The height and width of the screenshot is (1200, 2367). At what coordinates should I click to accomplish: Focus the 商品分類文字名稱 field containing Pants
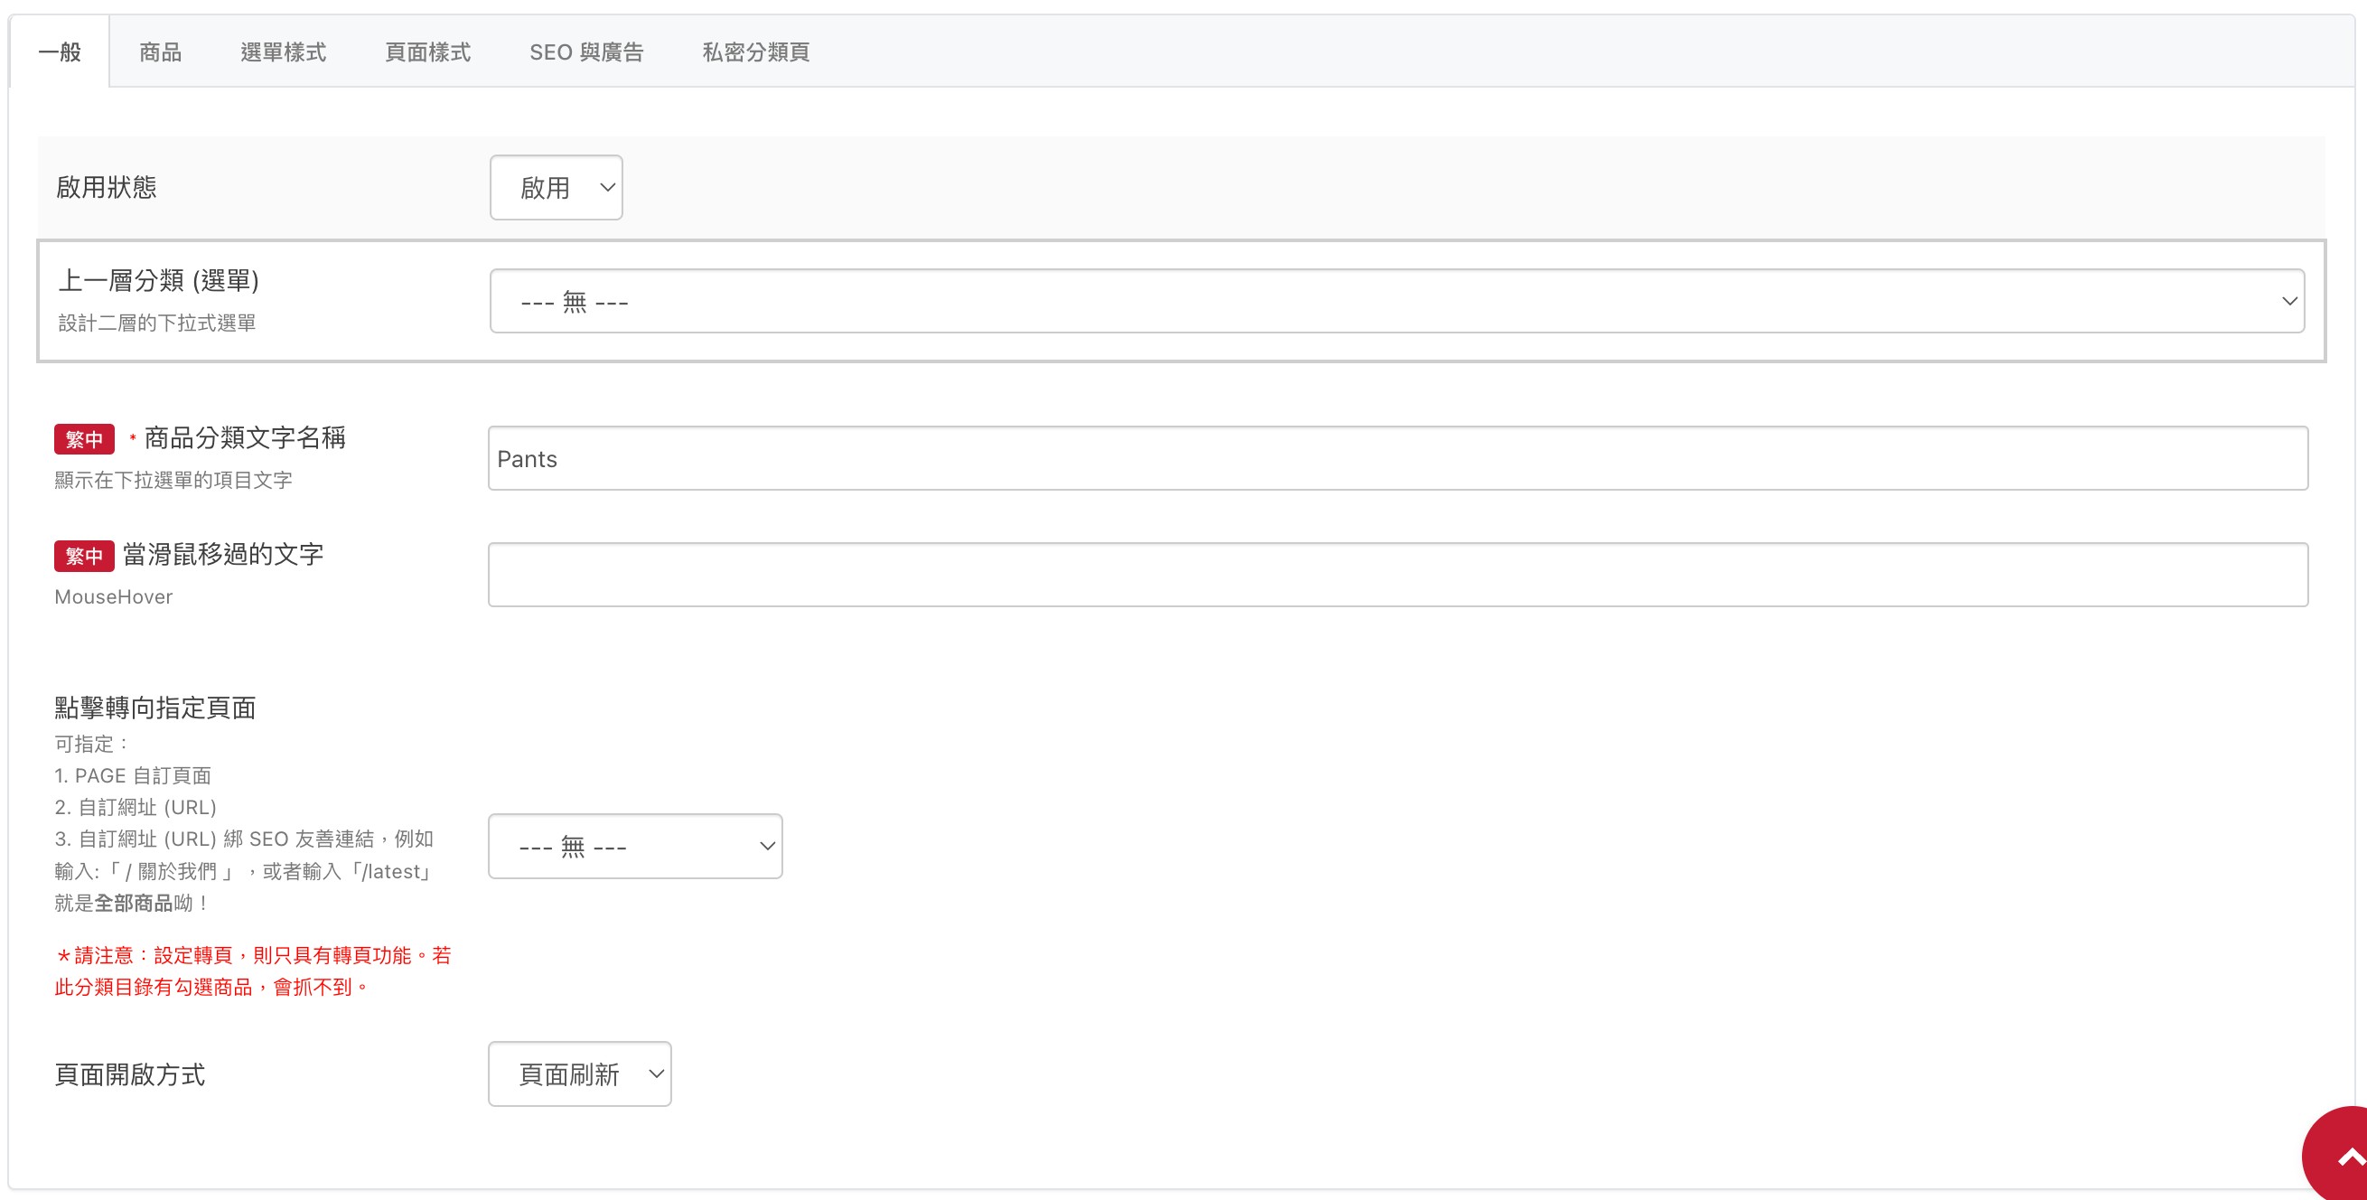pyautogui.click(x=1398, y=458)
